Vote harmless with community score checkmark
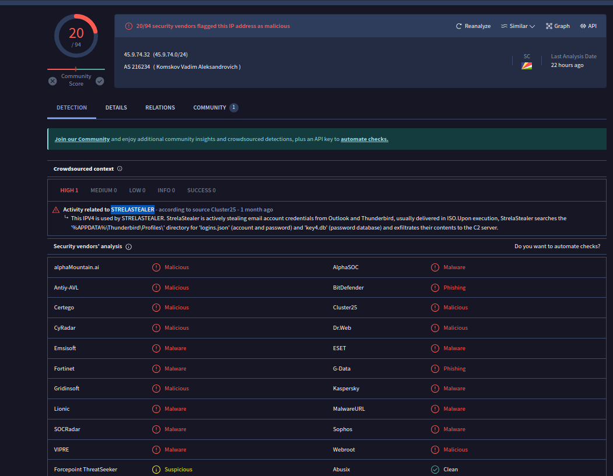 pos(100,81)
